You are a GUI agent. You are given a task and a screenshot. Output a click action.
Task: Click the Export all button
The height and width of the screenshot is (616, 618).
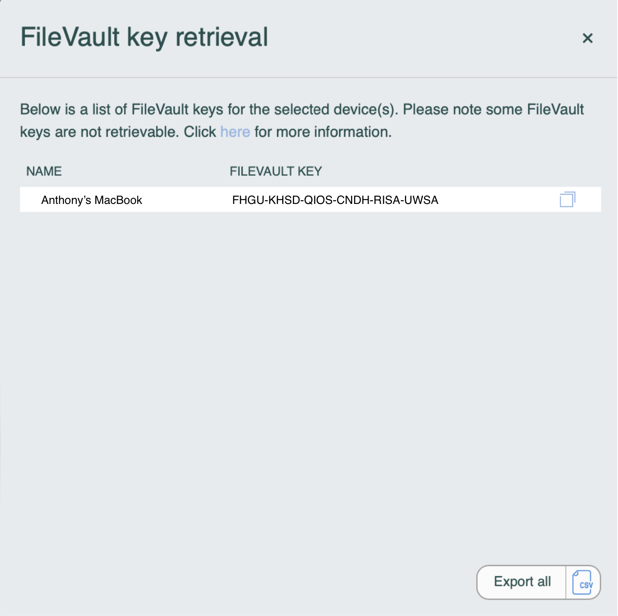[x=522, y=582]
